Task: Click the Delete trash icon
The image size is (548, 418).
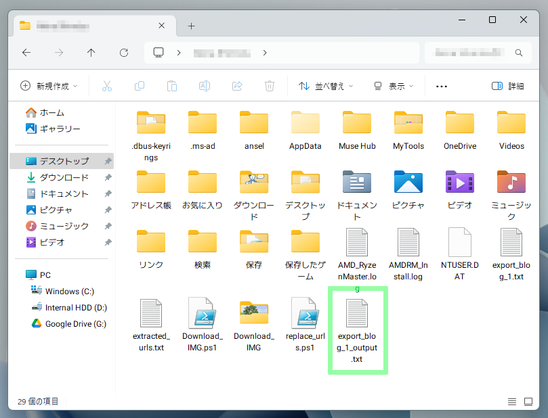Action: pos(270,86)
